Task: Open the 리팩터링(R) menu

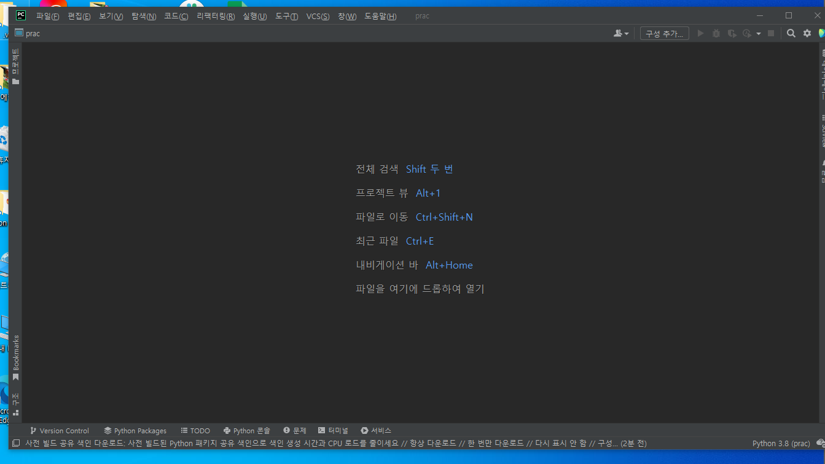Action: click(x=216, y=16)
